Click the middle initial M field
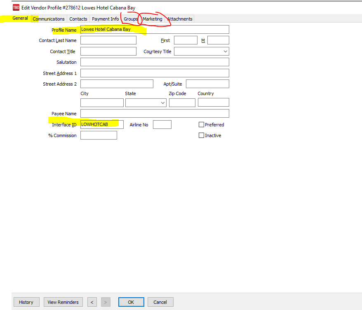The height and width of the screenshot is (310, 362). click(218, 40)
